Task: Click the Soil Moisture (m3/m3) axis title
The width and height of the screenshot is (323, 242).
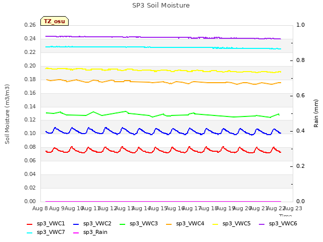Action: point(7,114)
